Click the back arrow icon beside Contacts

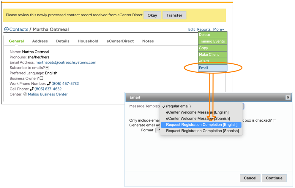click(6, 29)
